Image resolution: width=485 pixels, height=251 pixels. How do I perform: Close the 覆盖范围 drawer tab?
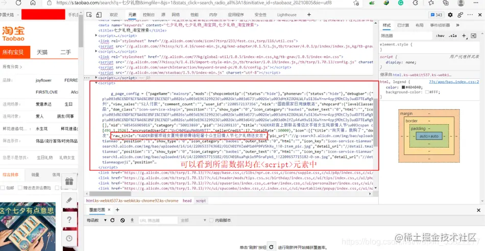pyautogui.click(x=109, y=210)
